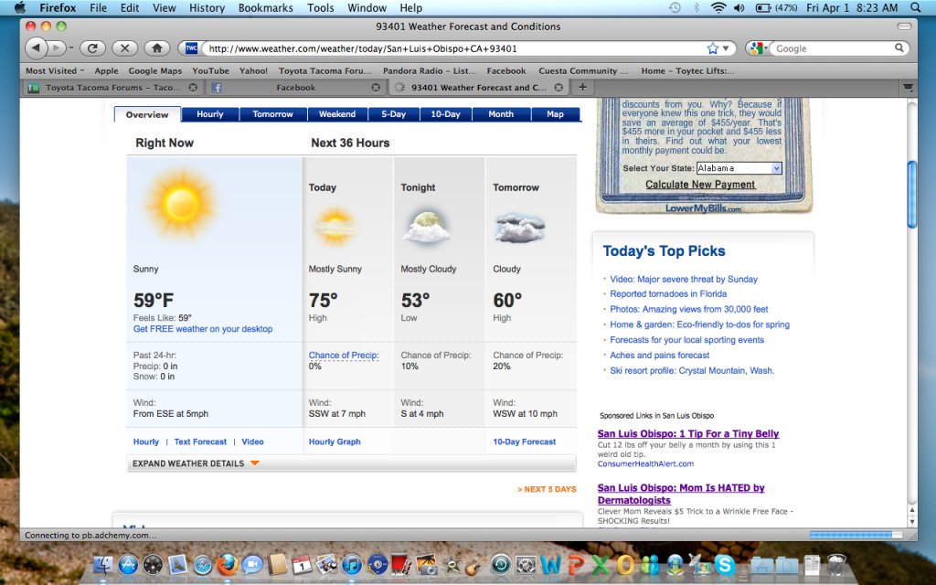Open Safari from the Dock
The image size is (936, 585).
pyautogui.click(x=203, y=565)
